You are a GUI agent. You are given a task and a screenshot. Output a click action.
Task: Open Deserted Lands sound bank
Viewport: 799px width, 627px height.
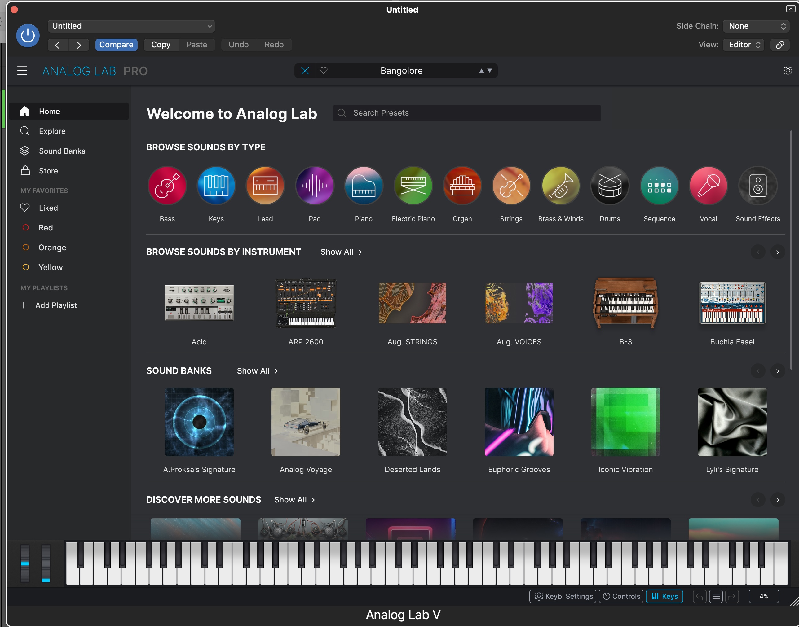click(412, 422)
